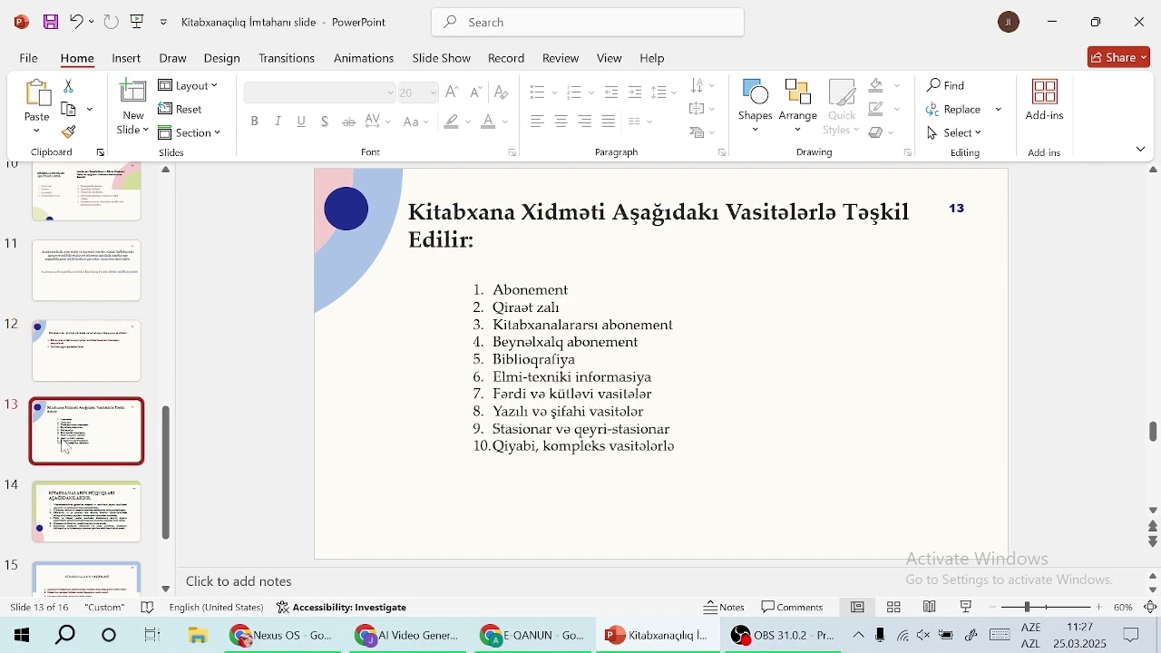This screenshot has height=653, width=1161.
Task: Click the Share button
Action: (1119, 57)
